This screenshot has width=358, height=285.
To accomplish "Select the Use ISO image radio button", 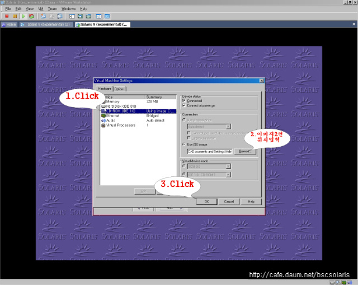I will [184, 144].
